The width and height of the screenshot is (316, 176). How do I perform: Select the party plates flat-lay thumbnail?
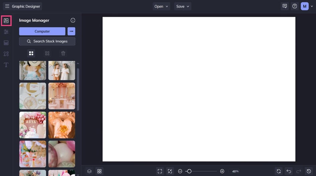pos(33,96)
